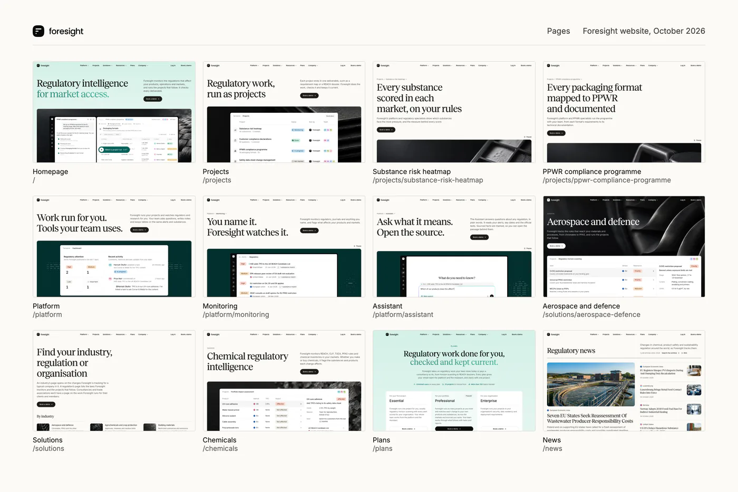Click the "Platform" title label

[46, 306]
